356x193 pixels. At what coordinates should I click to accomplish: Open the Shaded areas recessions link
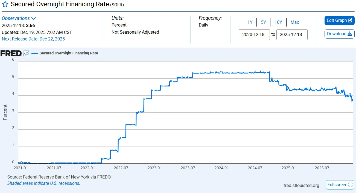tap(43, 183)
